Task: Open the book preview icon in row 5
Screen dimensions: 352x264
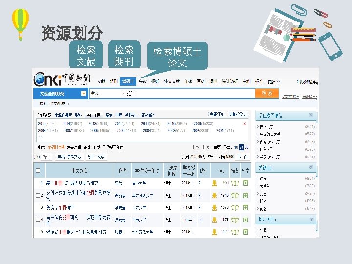Action: click(x=235, y=232)
